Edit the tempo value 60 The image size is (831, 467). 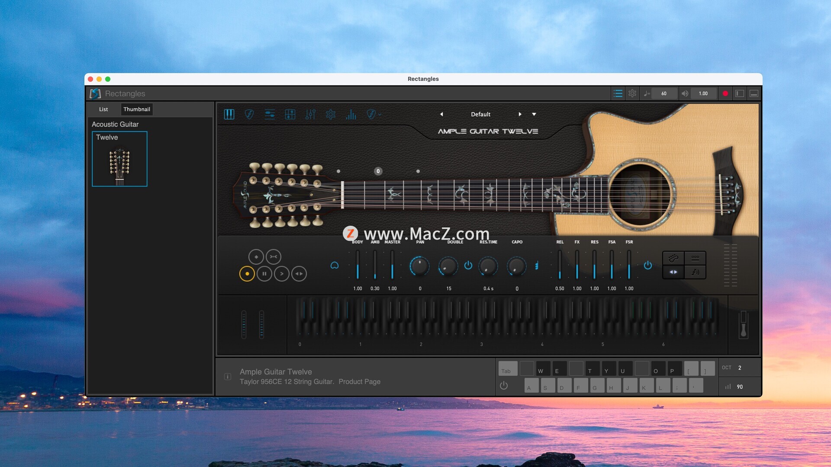(664, 93)
